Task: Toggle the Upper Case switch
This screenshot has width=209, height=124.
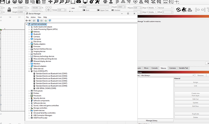Action: [x=98, y=10]
